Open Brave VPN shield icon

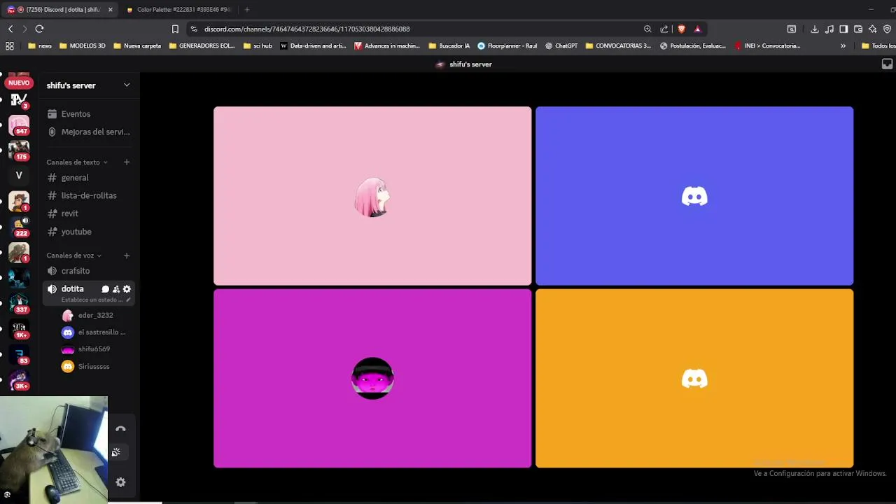[x=887, y=29]
